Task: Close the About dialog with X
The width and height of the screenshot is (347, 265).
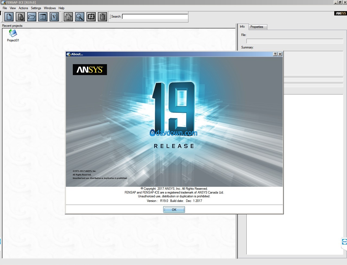Action: (x=280, y=54)
